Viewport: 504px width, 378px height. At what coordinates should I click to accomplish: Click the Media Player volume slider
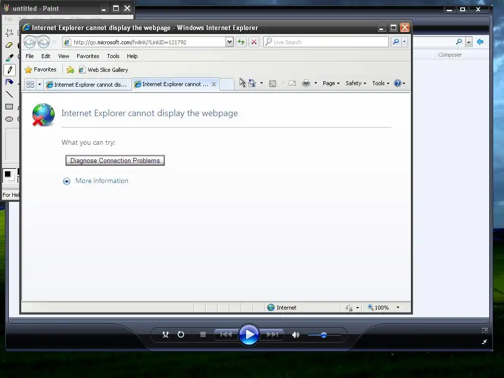(x=324, y=335)
